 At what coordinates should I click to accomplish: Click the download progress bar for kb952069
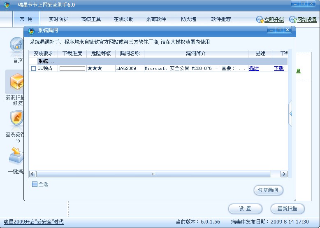click(x=72, y=69)
